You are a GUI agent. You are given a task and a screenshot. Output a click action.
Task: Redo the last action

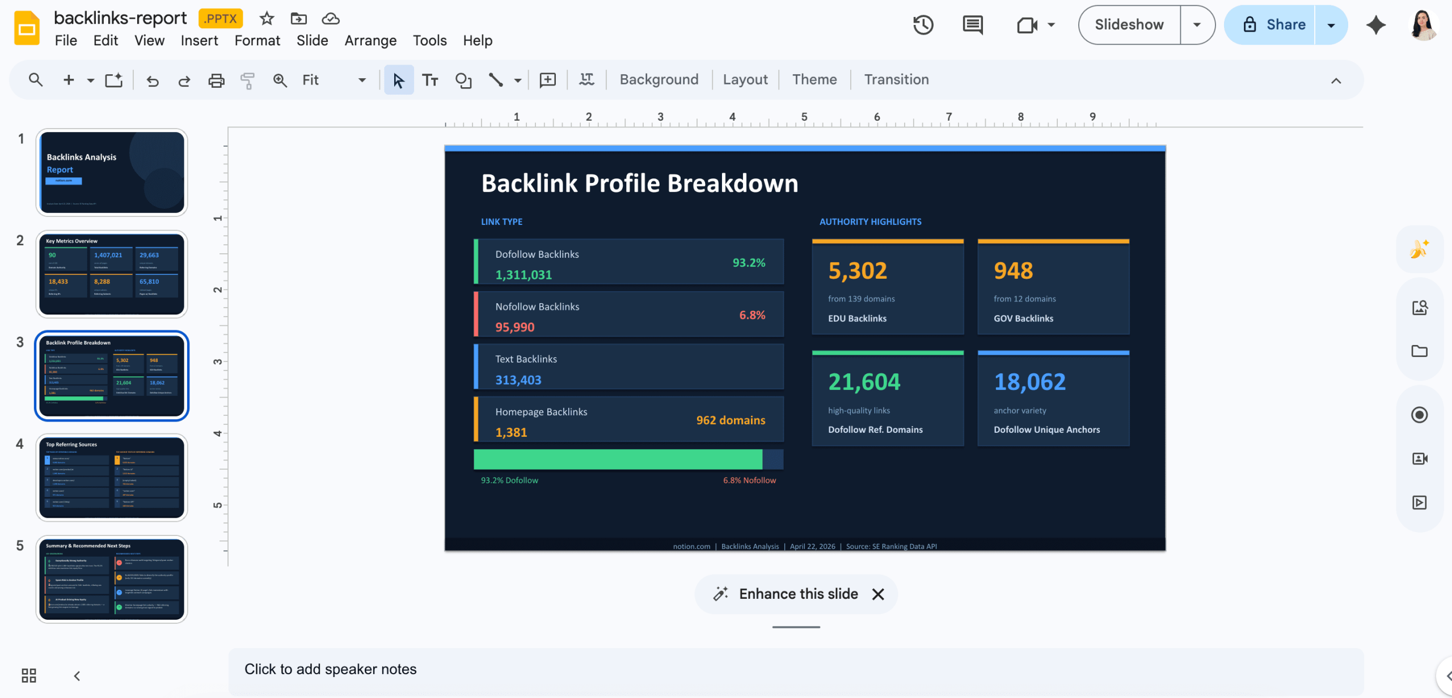point(184,80)
